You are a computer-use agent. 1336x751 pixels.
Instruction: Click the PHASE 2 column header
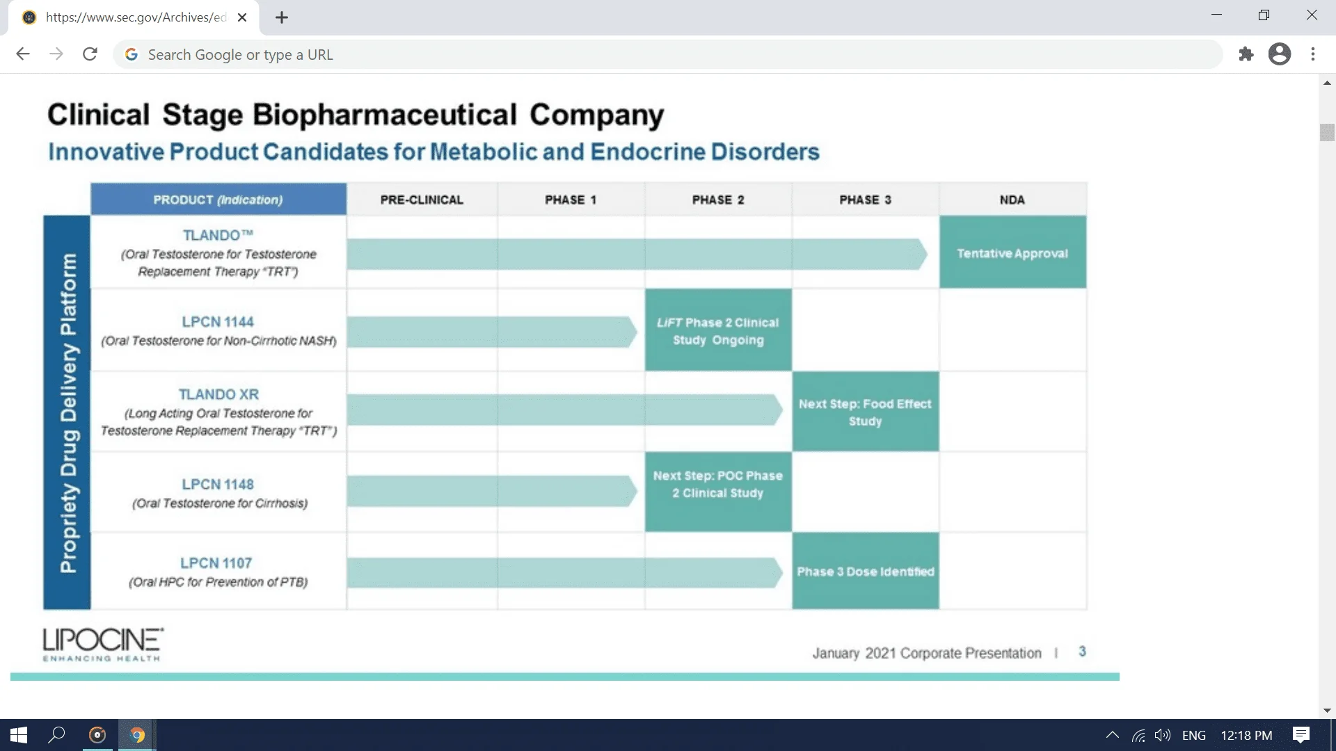(718, 200)
